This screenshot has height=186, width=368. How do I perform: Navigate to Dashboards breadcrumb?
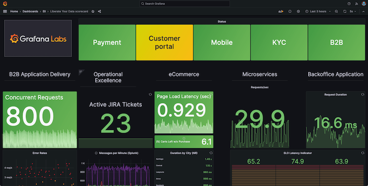[x=30, y=11]
